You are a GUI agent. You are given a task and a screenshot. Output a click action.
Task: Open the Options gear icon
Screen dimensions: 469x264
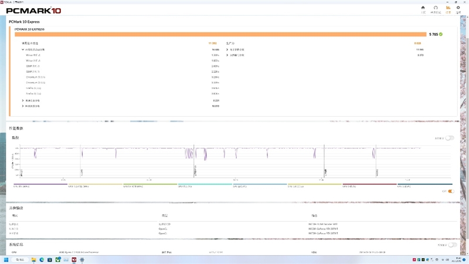[458, 8]
